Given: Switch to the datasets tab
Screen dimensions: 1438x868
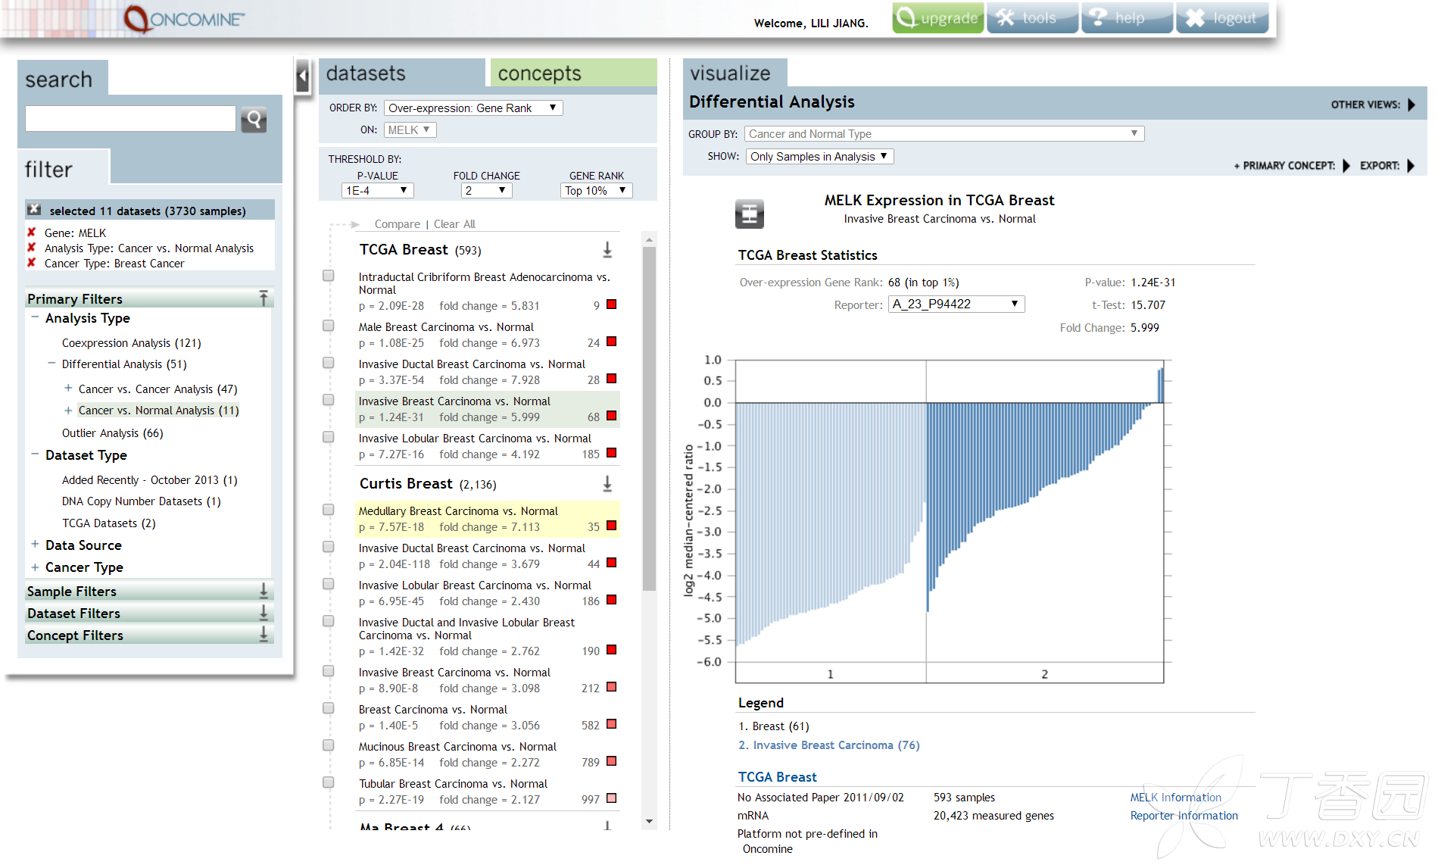Looking at the screenshot, I should 401,73.
